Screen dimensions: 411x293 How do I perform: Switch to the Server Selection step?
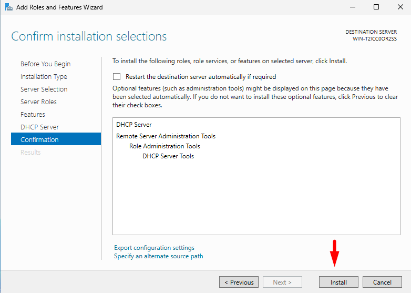pyautogui.click(x=44, y=89)
